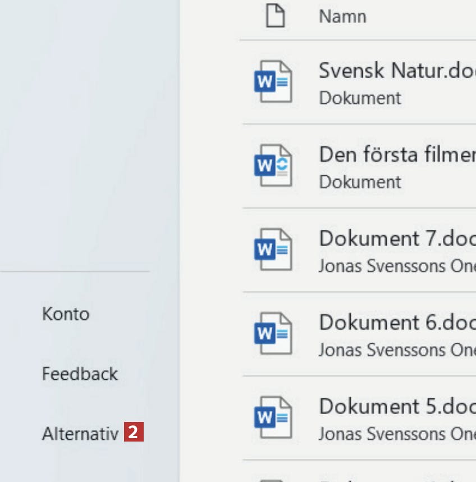Click the Dokument location under Den första filmen

(360, 182)
